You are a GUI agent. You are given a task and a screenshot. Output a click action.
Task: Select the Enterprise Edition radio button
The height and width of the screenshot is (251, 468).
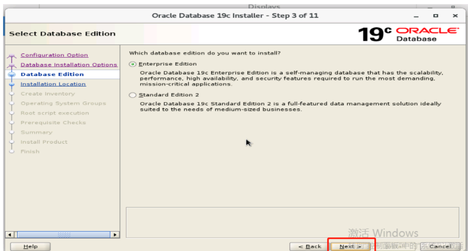(132, 64)
